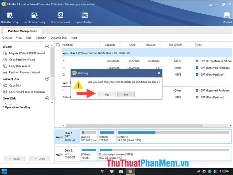The height and width of the screenshot is (175, 233).
Task: Select the (FAT32) 200 MB disk map block
Action: coord(89,136)
